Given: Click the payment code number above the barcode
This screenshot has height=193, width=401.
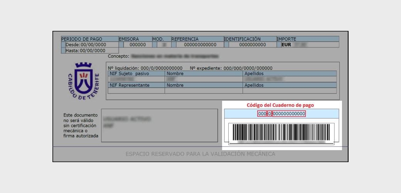Looking at the screenshot, I should click(x=281, y=113).
